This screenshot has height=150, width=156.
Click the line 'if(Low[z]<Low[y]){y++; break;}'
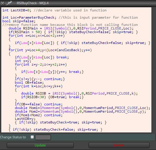52,72
